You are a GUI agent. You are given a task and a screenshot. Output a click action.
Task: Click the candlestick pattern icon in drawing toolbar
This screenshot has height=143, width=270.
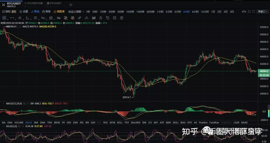coord(94,18)
